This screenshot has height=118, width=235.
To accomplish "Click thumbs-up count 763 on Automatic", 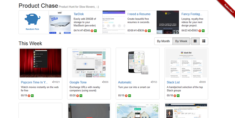I will (x=154, y=82).
